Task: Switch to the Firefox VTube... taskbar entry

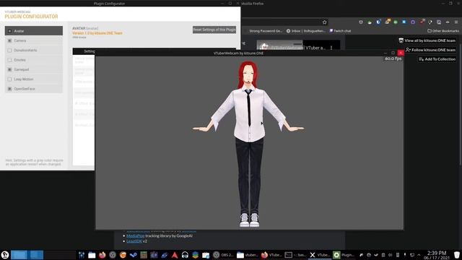Action: pyautogui.click(x=271, y=255)
